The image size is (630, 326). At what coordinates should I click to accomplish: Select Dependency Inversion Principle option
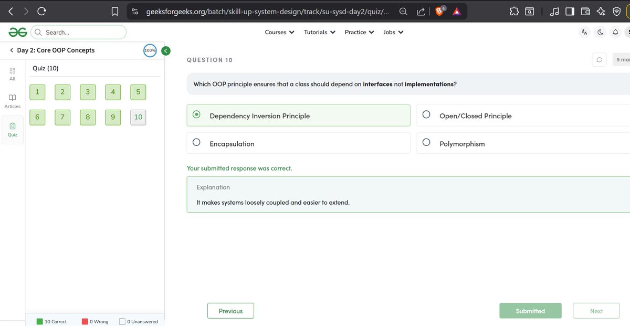tap(298, 115)
